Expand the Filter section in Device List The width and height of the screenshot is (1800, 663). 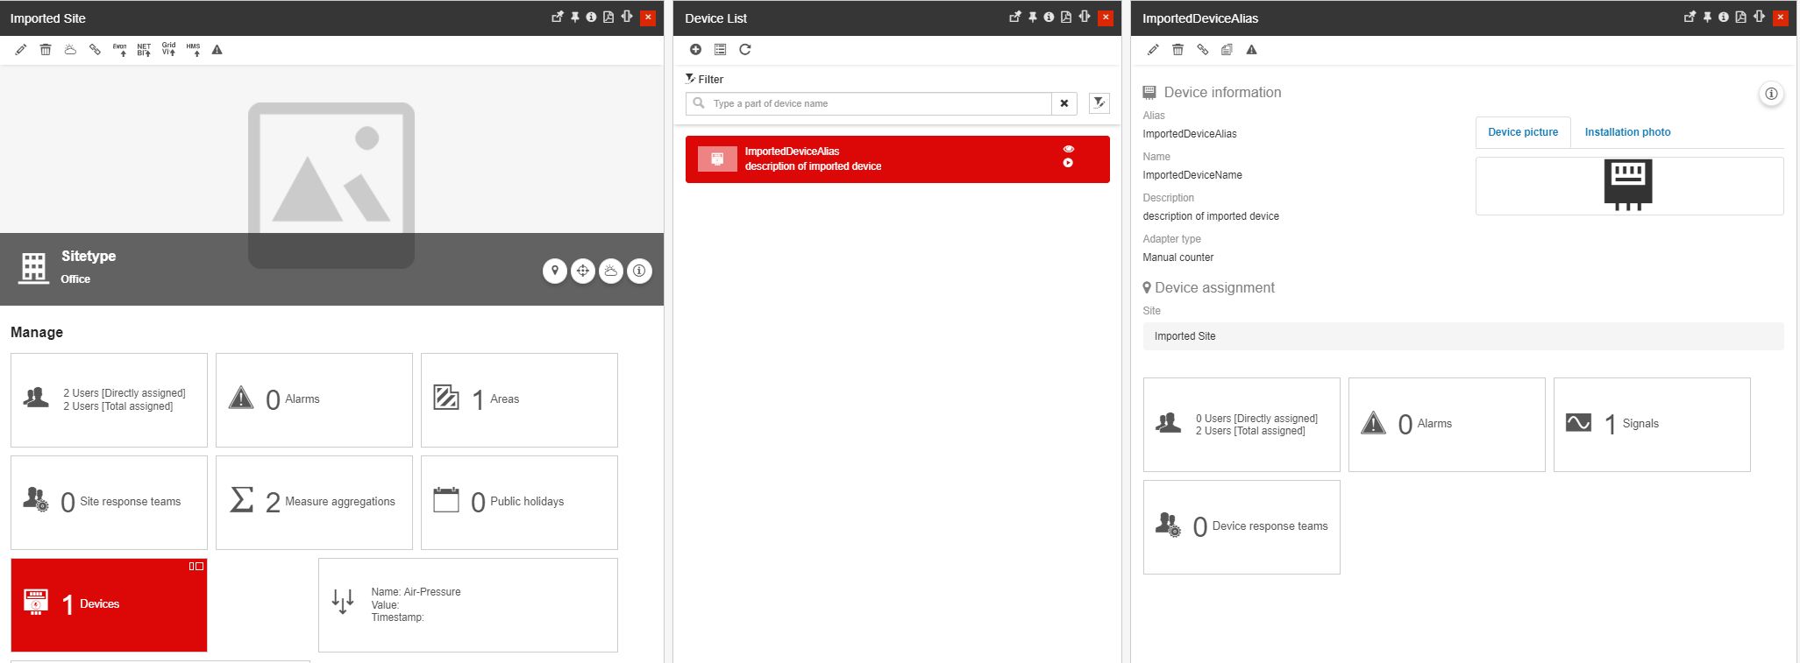click(704, 79)
